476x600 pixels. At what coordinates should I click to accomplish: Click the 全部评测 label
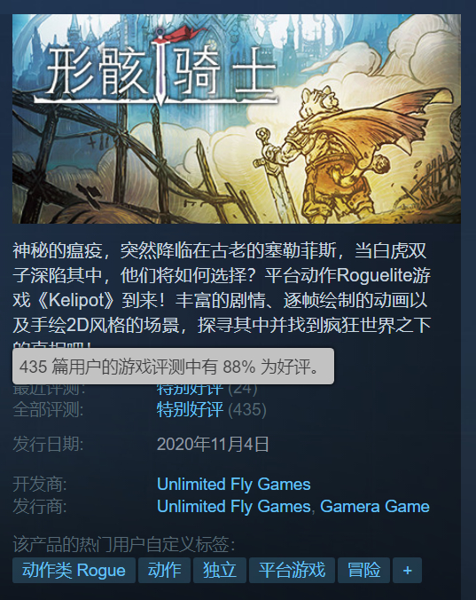tap(48, 410)
